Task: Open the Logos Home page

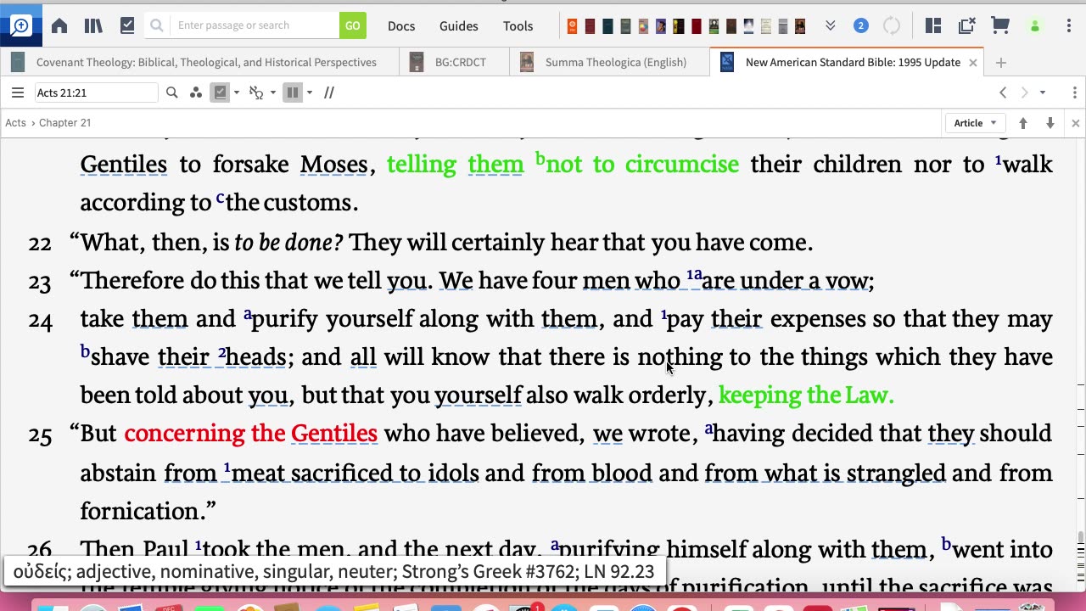Action: (59, 25)
